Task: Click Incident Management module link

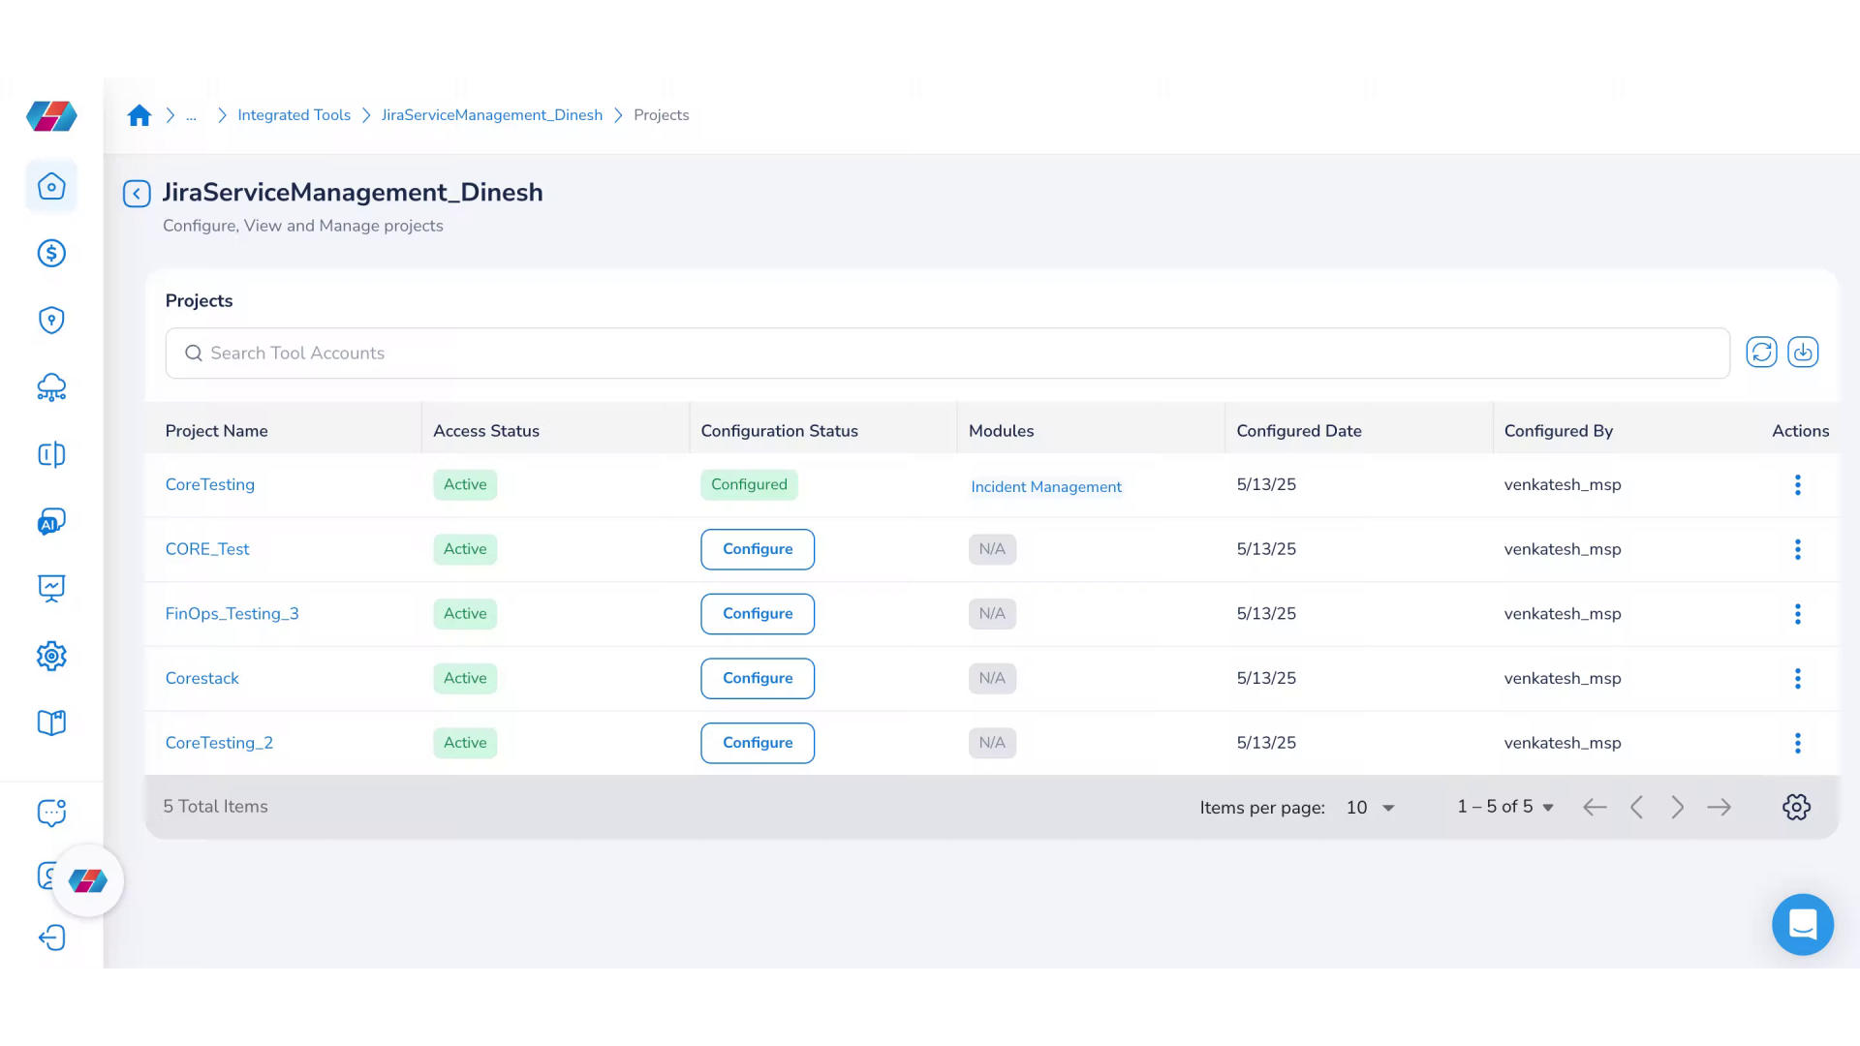Action: [x=1046, y=486]
